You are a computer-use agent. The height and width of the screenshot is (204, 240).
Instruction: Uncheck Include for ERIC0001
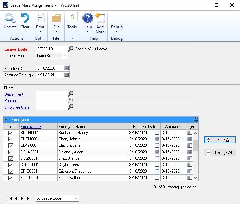coord(11,171)
